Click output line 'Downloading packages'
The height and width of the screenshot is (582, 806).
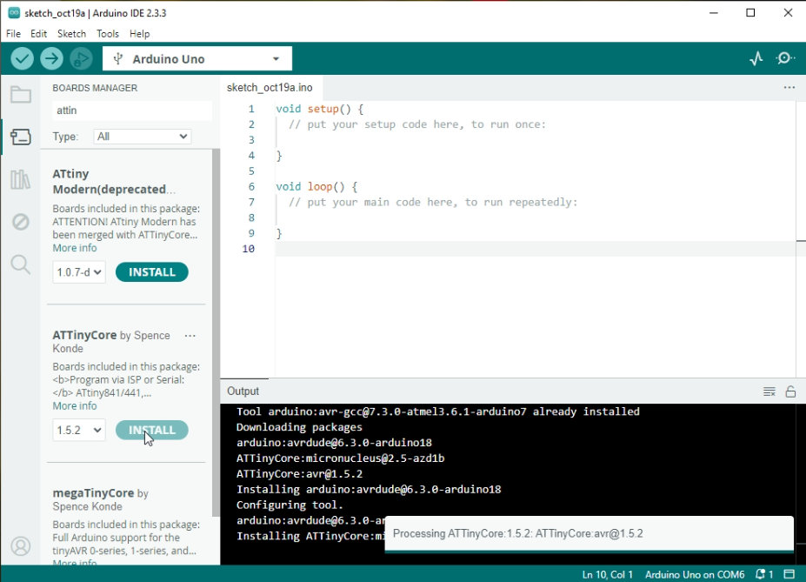[299, 427]
